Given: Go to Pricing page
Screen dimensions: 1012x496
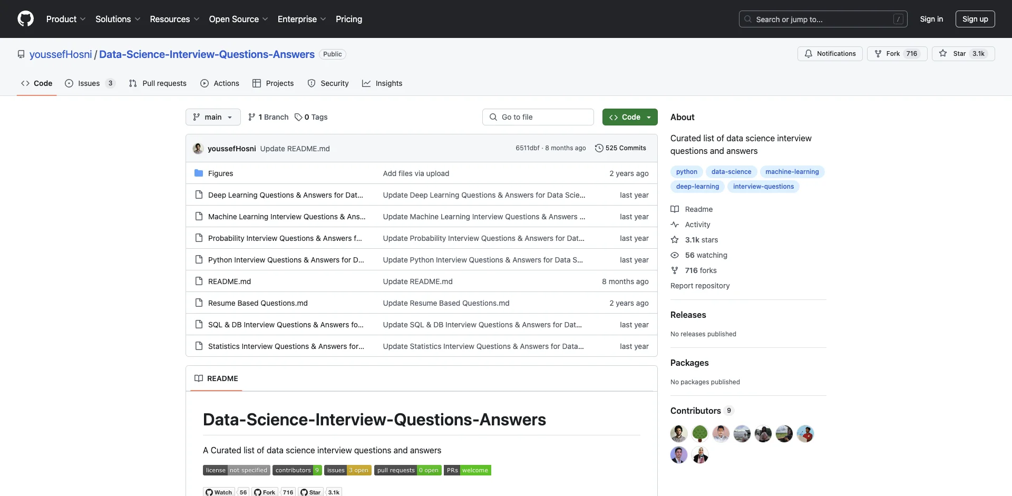Looking at the screenshot, I should click(x=349, y=19).
